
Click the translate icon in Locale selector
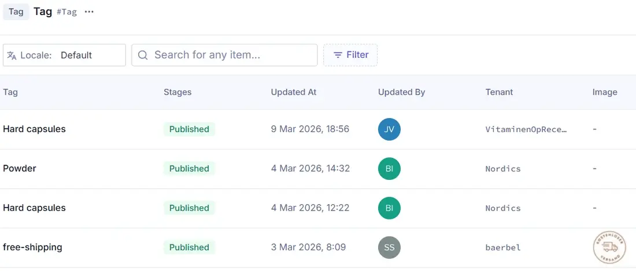pos(12,55)
